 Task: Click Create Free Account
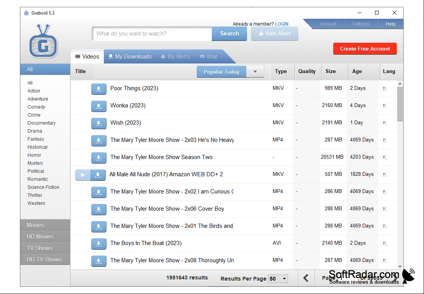(x=365, y=49)
